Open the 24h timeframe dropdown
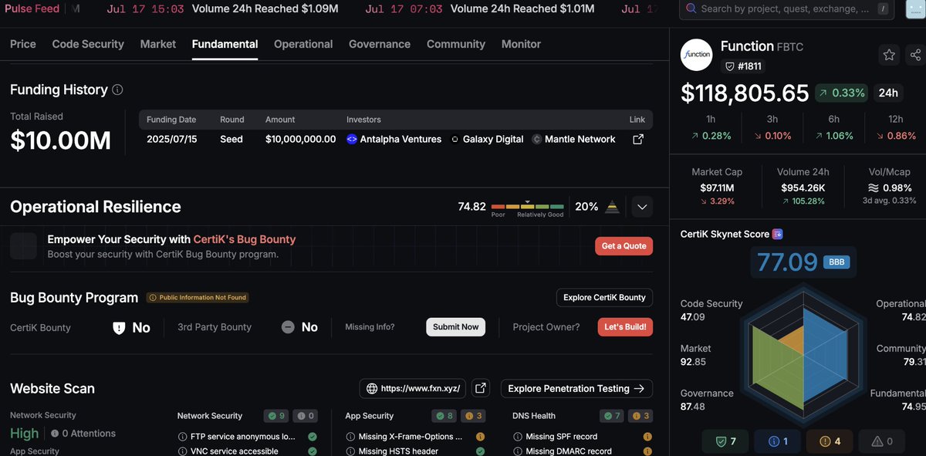Image resolution: width=926 pixels, height=456 pixels. pyautogui.click(x=888, y=93)
